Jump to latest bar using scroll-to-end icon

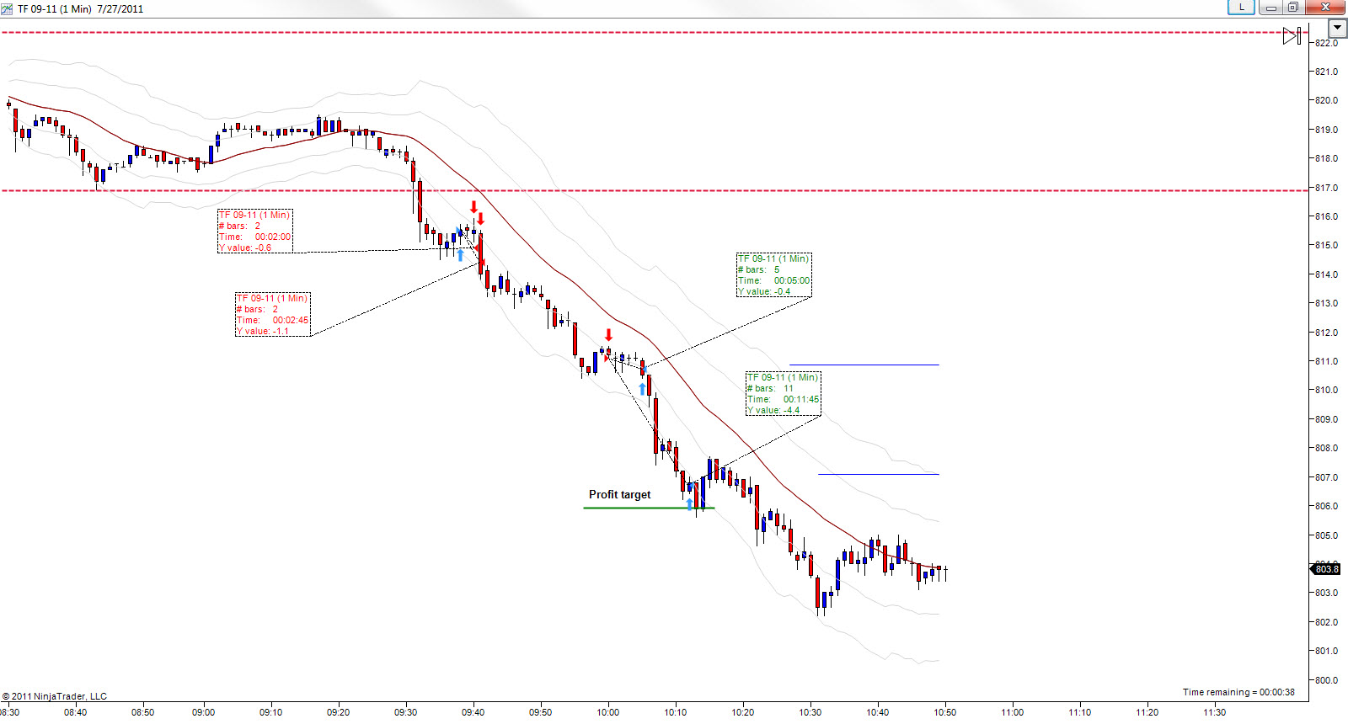tap(1292, 35)
